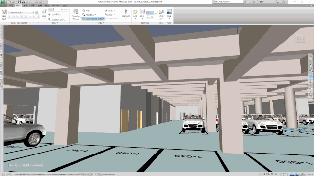Click the Print icon in quick access toolbar
The image size is (314, 176).
pyautogui.click(x=23, y=2)
